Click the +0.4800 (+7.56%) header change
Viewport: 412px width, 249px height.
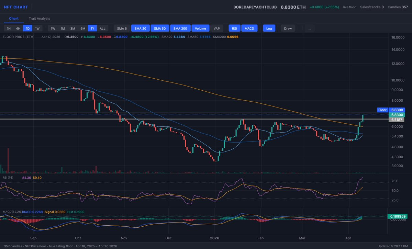(324, 7)
